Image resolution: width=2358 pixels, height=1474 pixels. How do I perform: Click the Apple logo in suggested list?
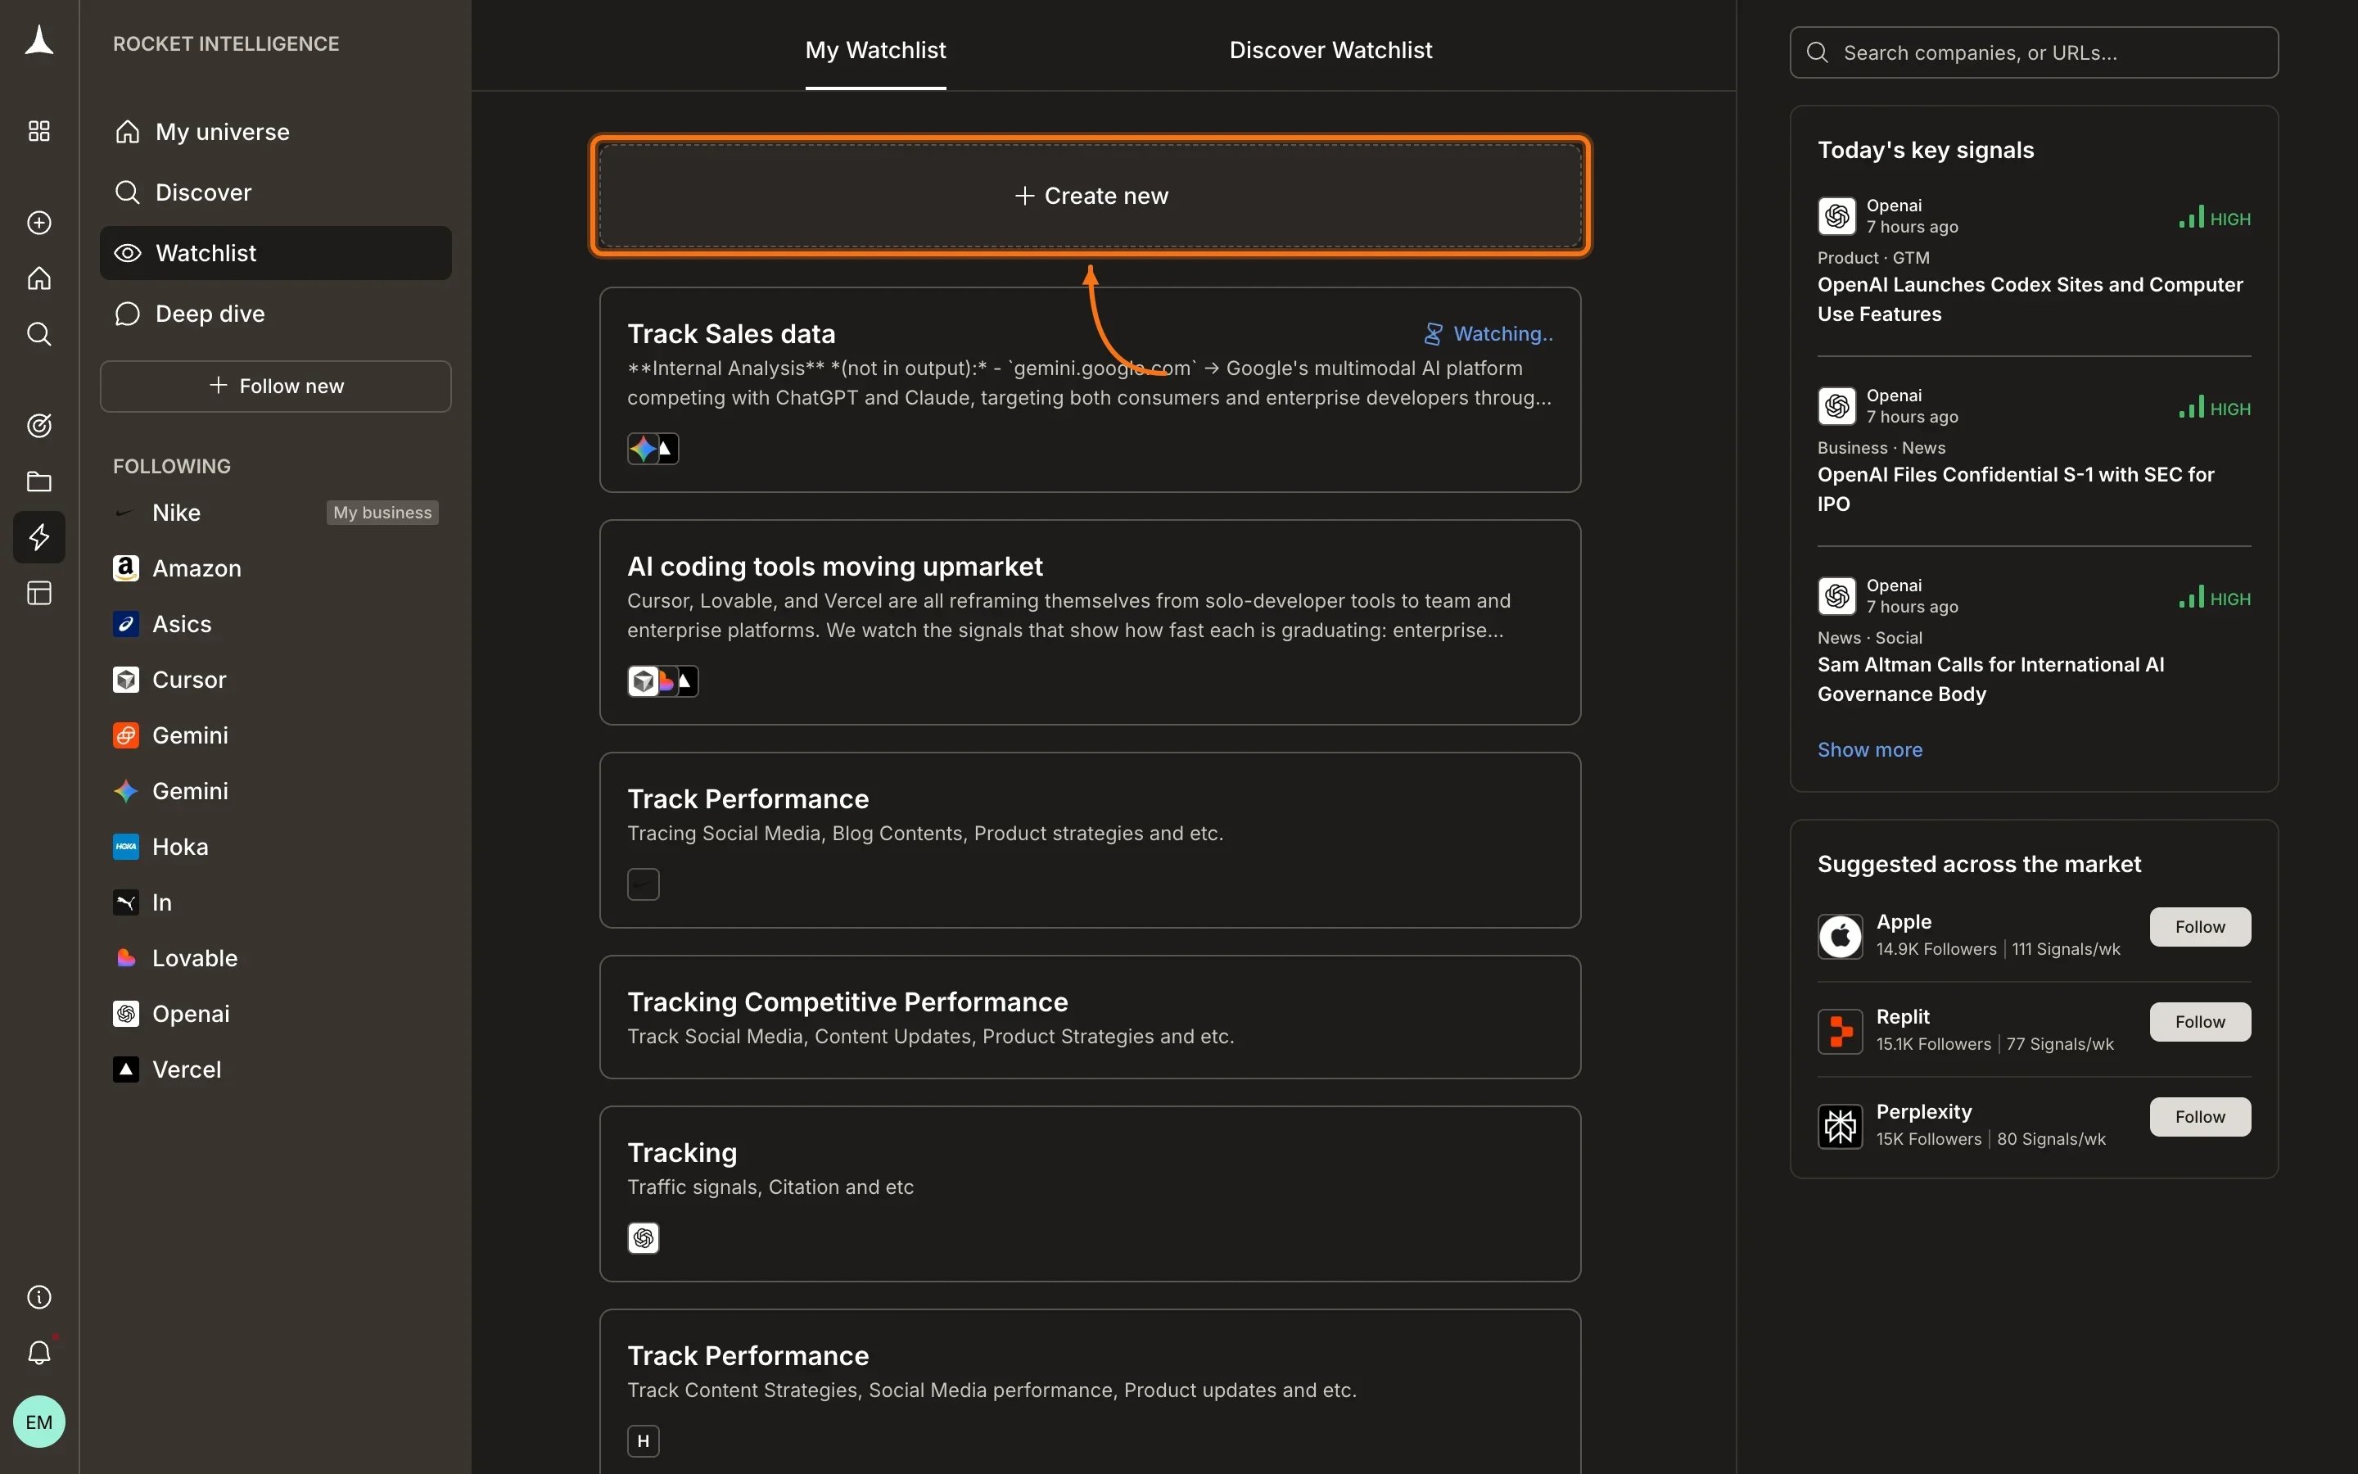[x=1840, y=937]
